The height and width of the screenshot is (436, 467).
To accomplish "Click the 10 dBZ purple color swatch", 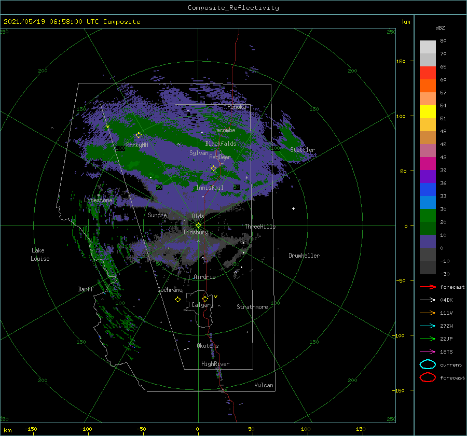I will pyautogui.click(x=428, y=242).
